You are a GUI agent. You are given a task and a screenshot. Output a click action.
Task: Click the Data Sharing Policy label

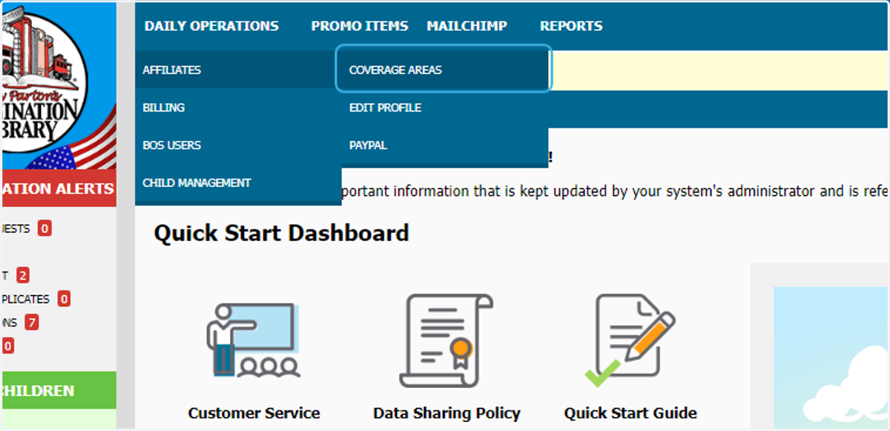pyautogui.click(x=446, y=413)
